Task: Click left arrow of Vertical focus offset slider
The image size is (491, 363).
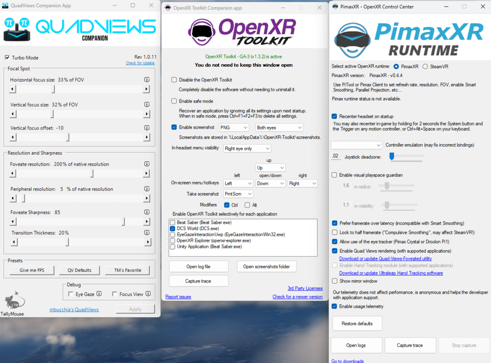Action: pyautogui.click(x=13, y=137)
